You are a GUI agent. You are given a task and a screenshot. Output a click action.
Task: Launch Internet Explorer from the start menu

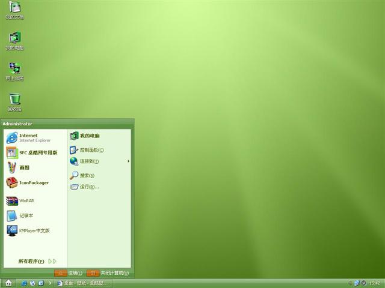(35, 137)
